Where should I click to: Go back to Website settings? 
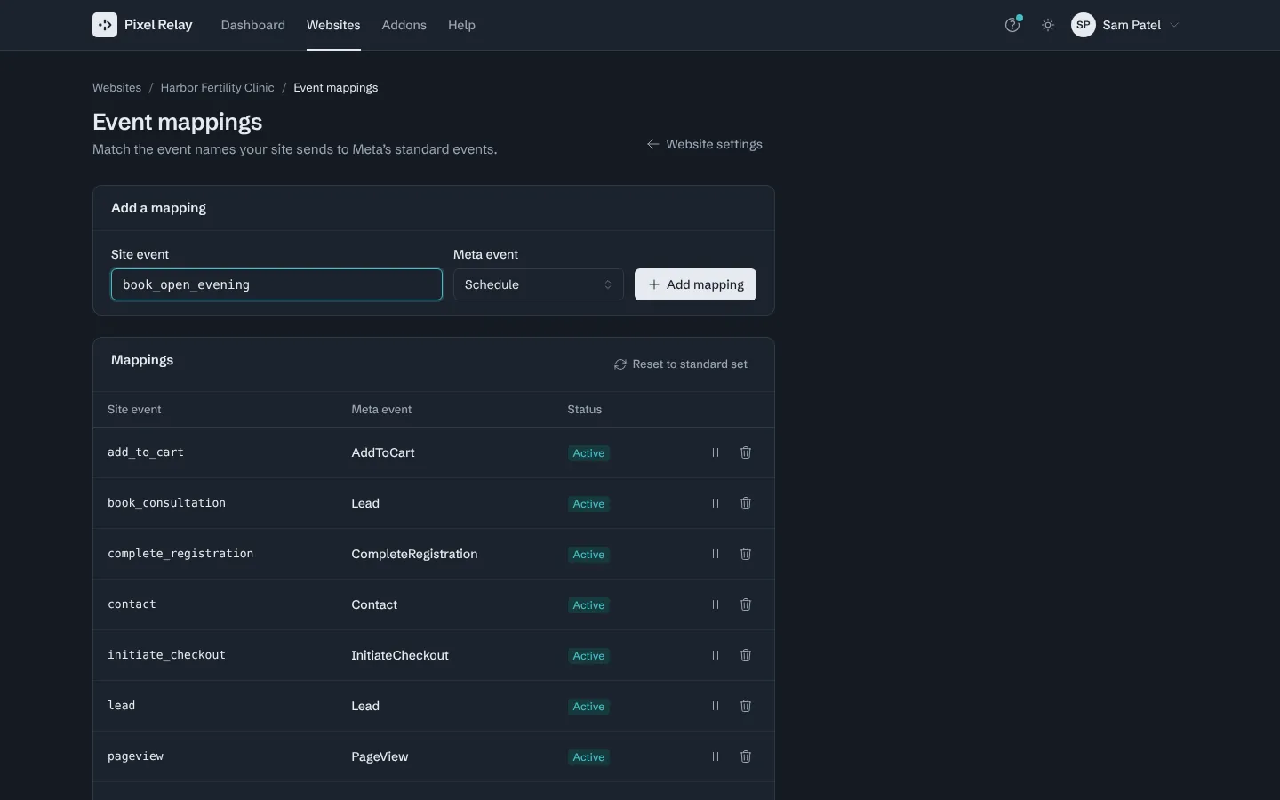coord(704,144)
